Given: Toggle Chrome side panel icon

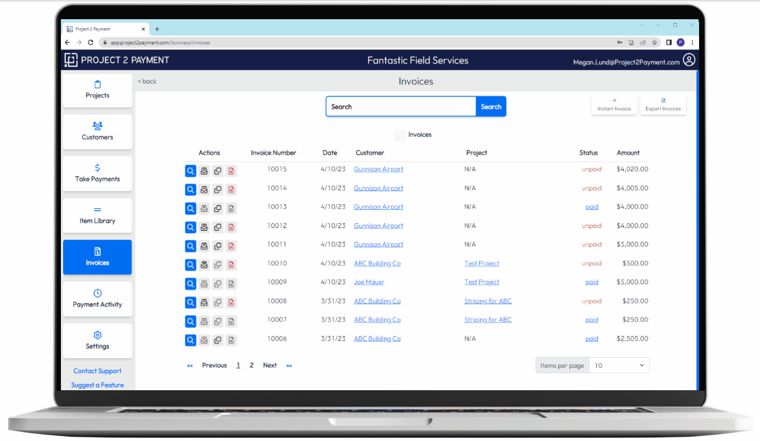Looking at the screenshot, I should 669,42.
